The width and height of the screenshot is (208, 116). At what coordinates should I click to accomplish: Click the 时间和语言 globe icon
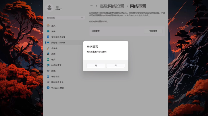coord(48,65)
